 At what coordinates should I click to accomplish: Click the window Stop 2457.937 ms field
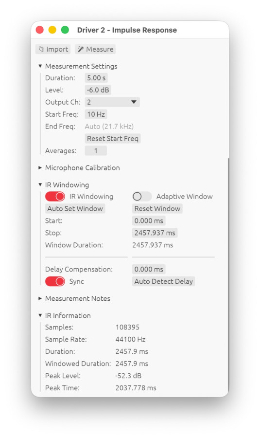(x=155, y=233)
